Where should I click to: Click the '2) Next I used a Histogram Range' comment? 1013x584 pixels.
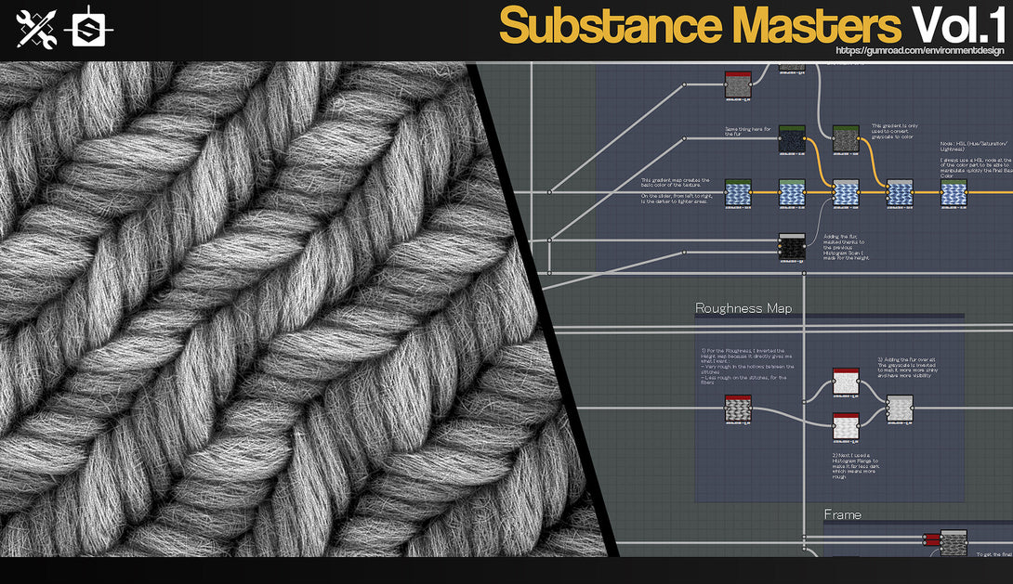(855, 466)
